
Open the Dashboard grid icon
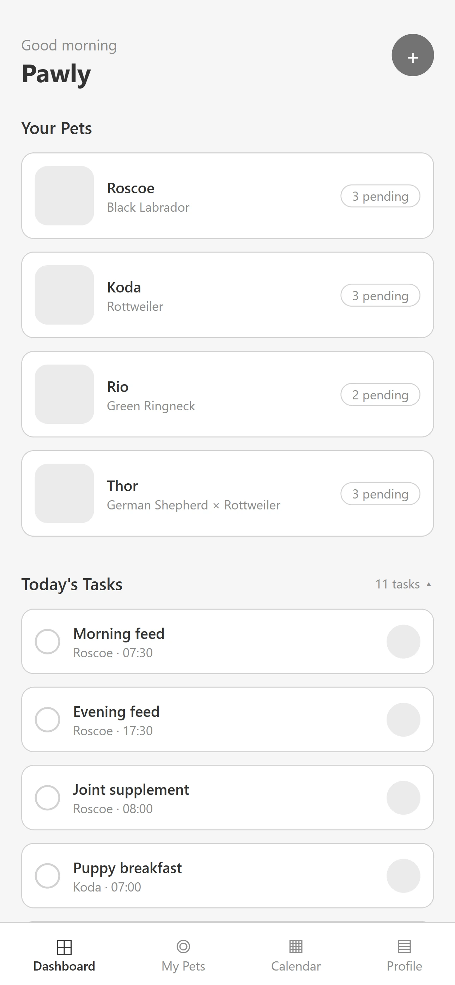point(64,947)
